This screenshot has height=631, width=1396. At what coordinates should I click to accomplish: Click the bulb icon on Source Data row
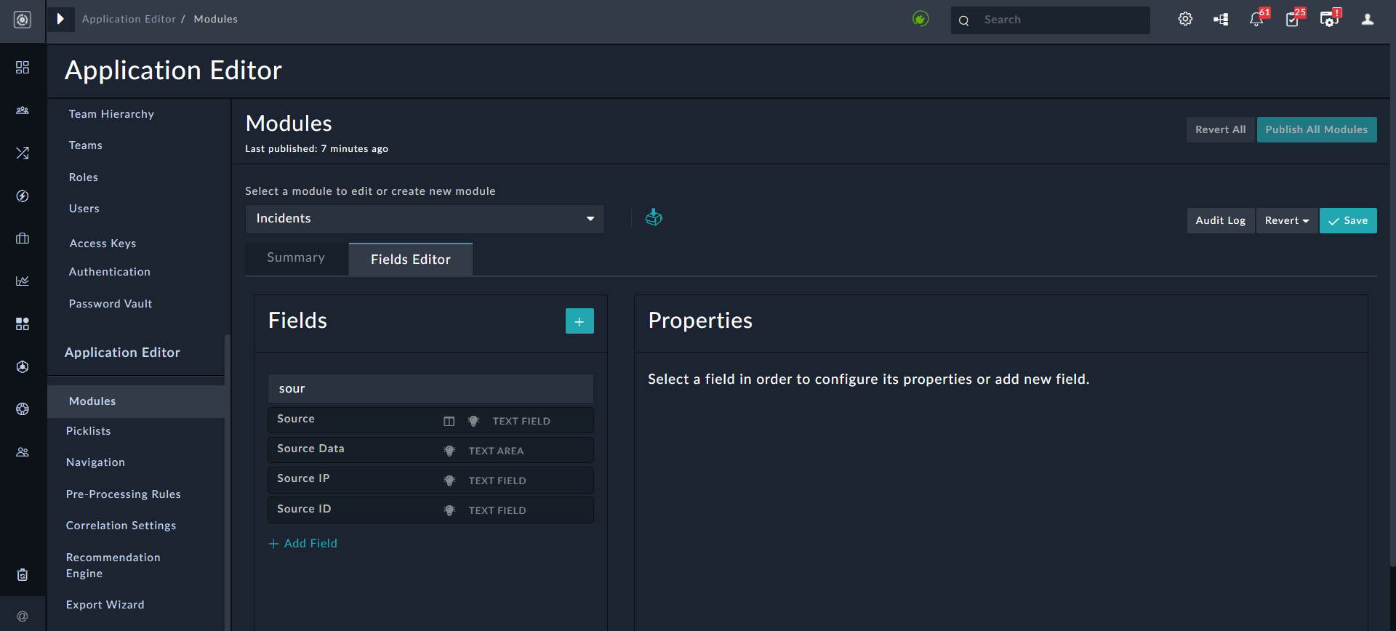(449, 451)
